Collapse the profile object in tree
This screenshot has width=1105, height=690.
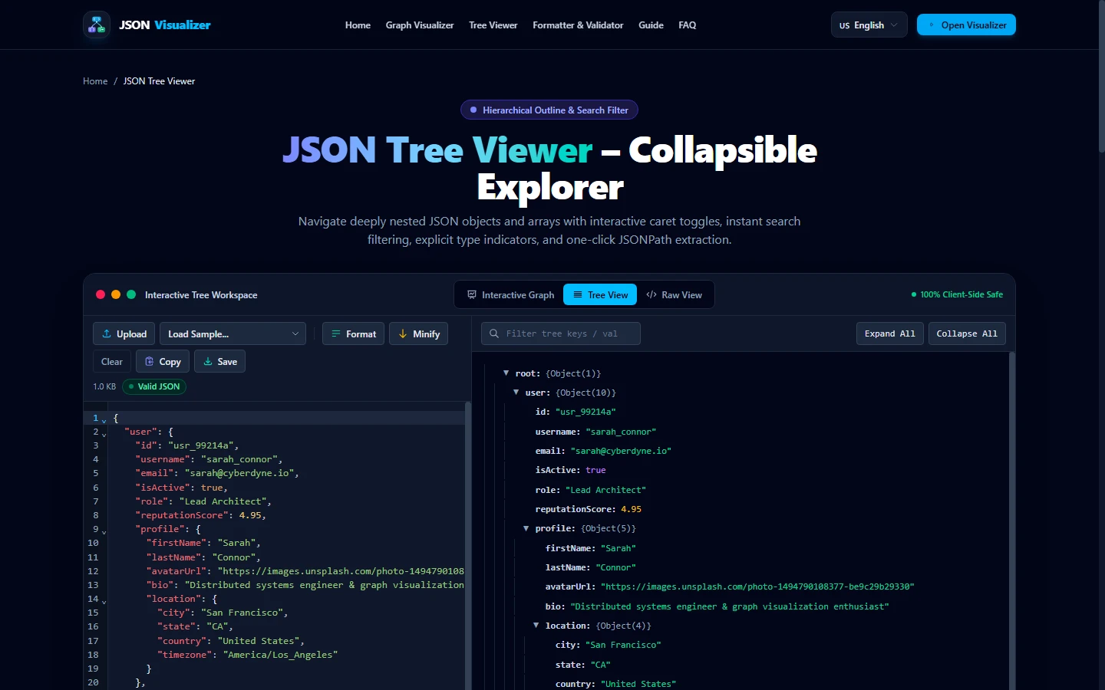pyautogui.click(x=526, y=528)
